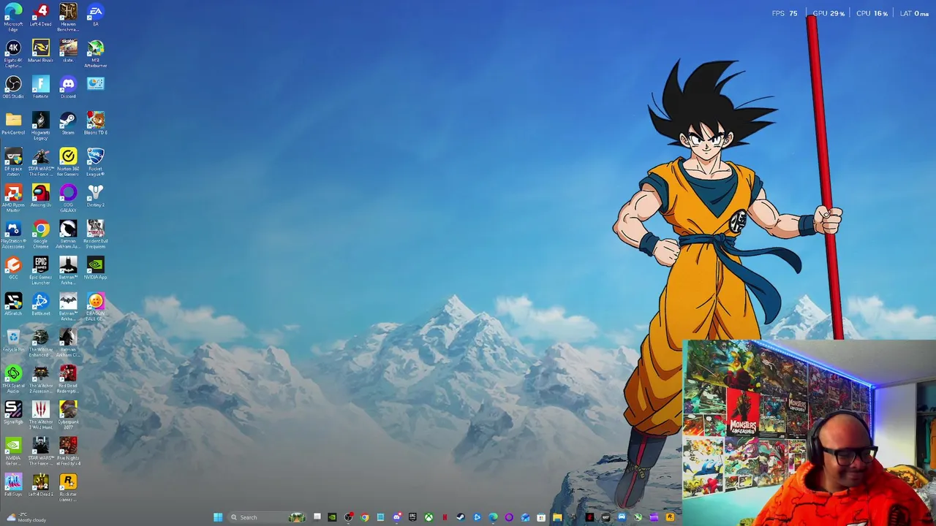This screenshot has height=526, width=936.
Task: Launch Fall Guys desktop shortcut
Action: point(13,485)
